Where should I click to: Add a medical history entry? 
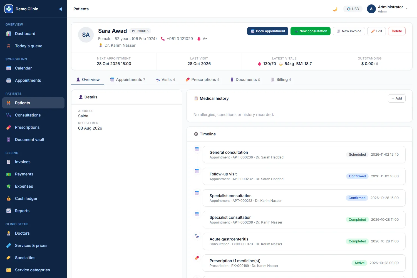click(397, 98)
